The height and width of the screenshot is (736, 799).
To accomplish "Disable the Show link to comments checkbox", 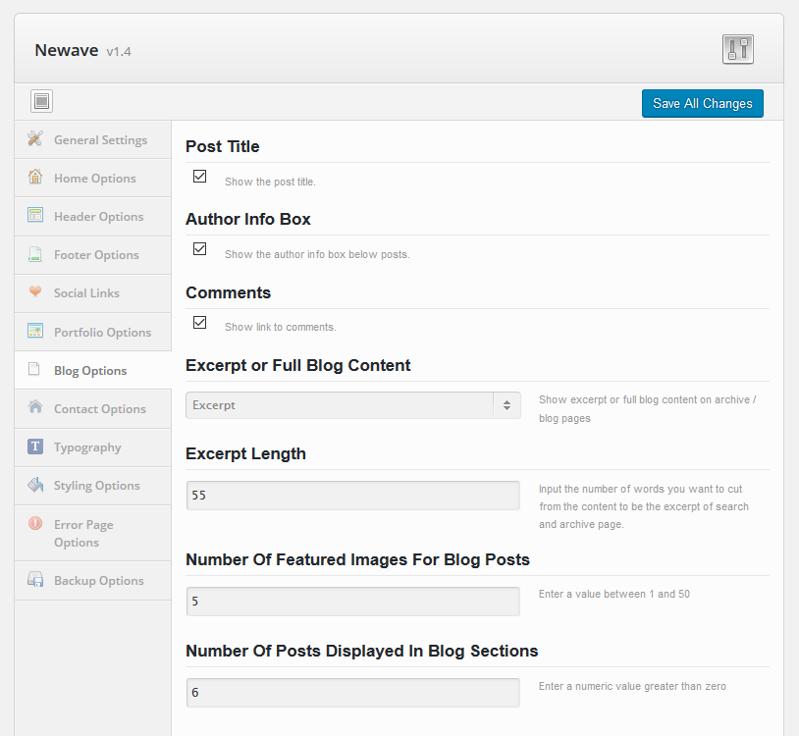I will 200,323.
